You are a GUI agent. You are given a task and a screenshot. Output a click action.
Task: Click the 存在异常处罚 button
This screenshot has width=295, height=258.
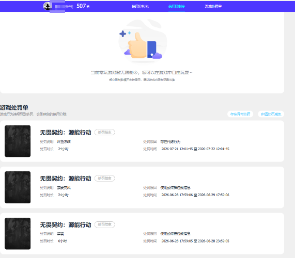point(240,114)
